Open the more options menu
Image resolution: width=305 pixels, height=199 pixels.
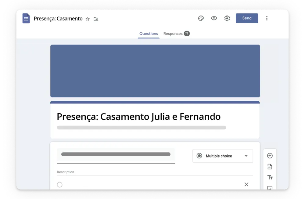267,18
